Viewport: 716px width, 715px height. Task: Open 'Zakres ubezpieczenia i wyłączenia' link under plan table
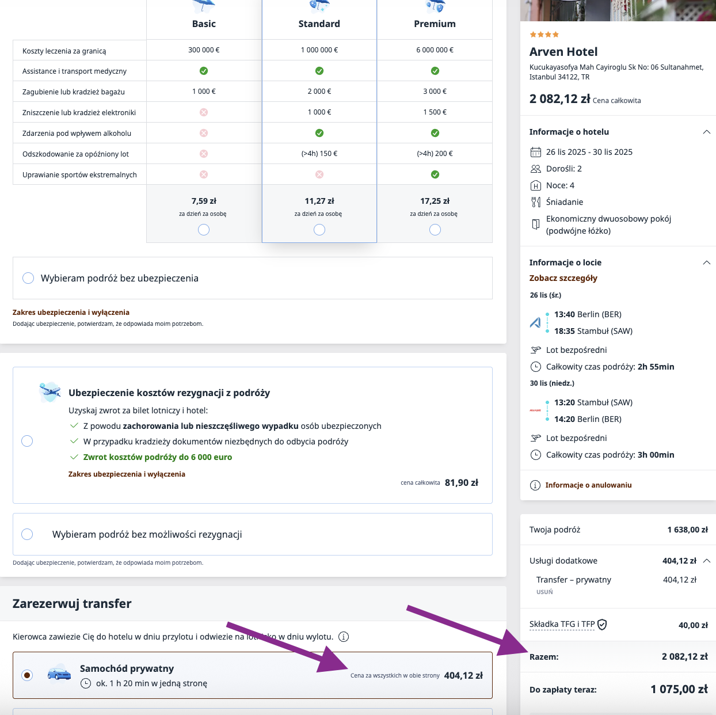71,313
